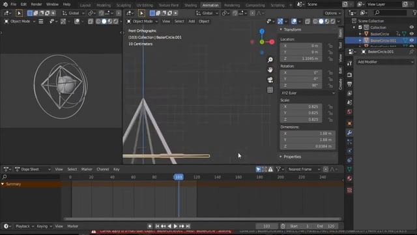Open the Render menu
The width and height of the screenshot is (417, 235).
pyautogui.click(x=36, y=5)
